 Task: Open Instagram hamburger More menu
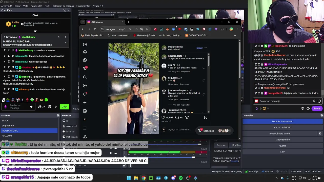85,128
